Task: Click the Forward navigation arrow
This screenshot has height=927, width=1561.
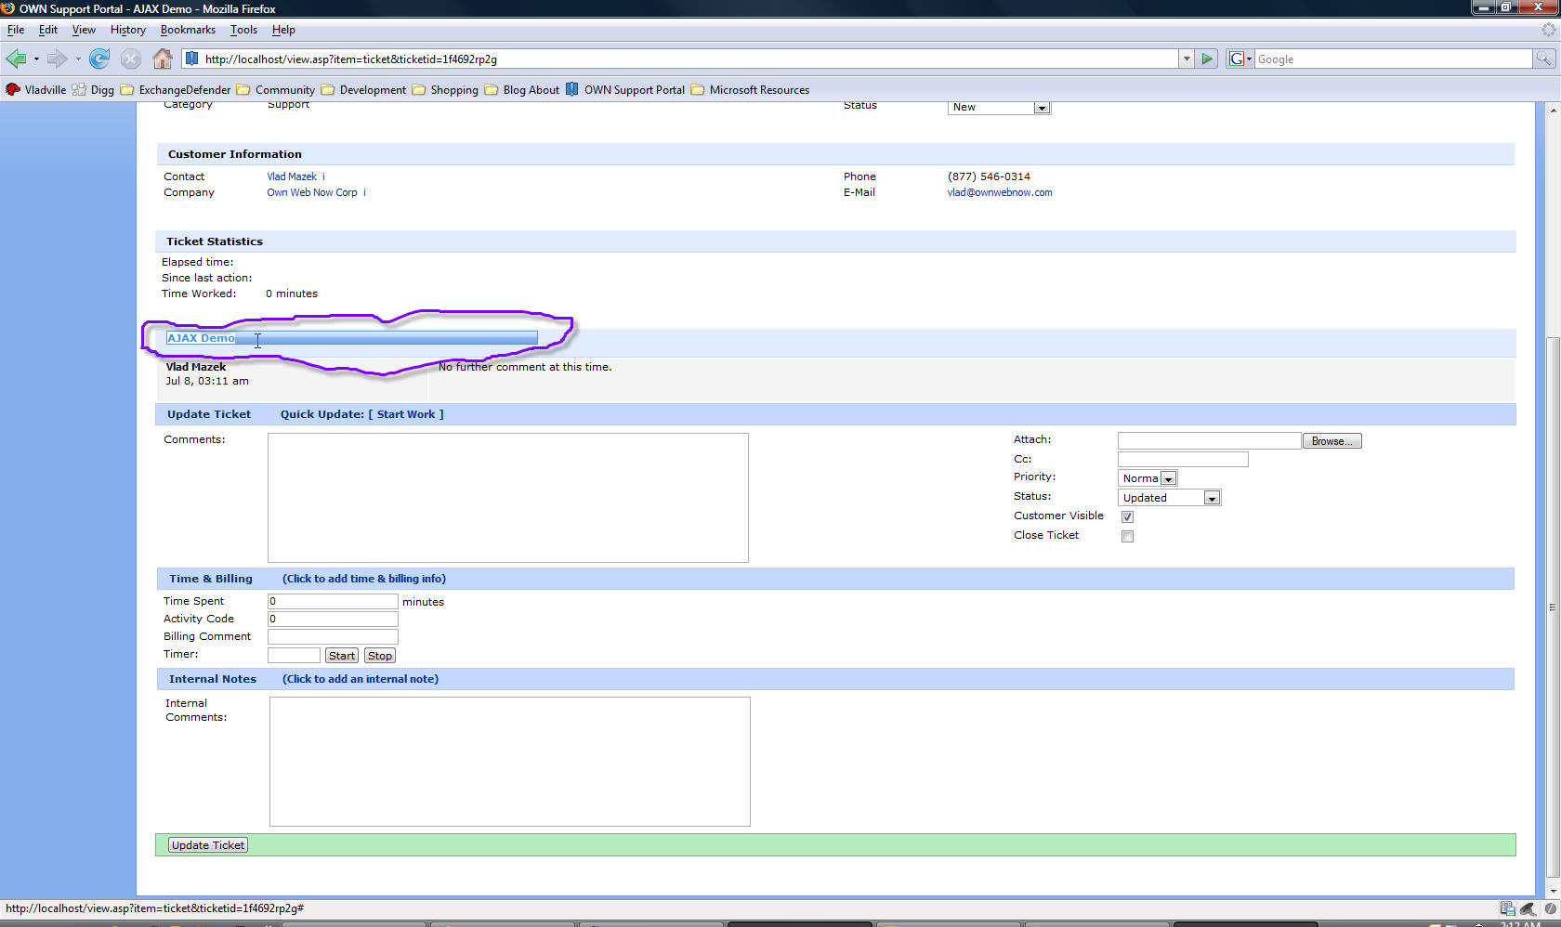Action: (x=58, y=59)
